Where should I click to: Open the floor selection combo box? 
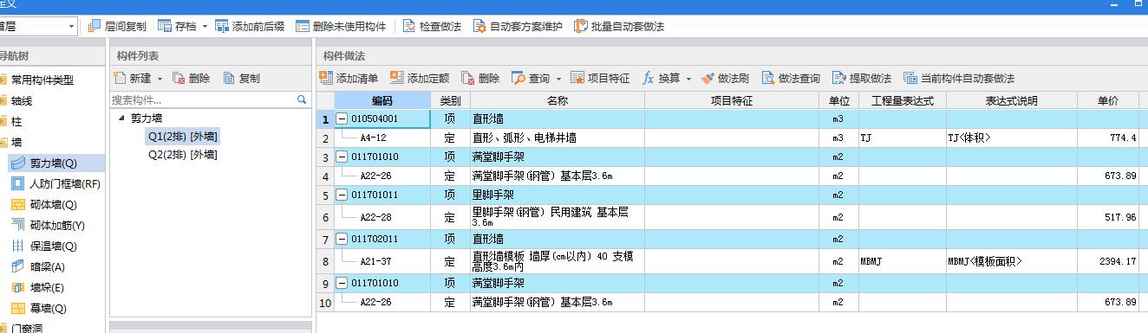tap(38, 27)
